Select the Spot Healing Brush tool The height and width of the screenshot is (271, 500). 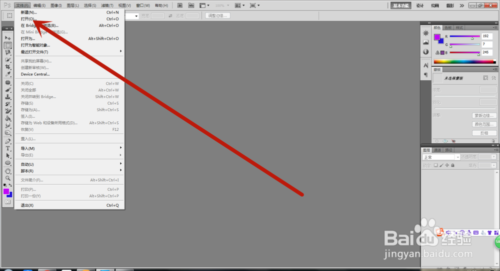click(7, 83)
